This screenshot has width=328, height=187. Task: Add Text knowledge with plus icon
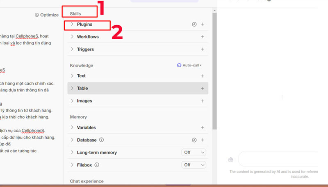(203, 76)
